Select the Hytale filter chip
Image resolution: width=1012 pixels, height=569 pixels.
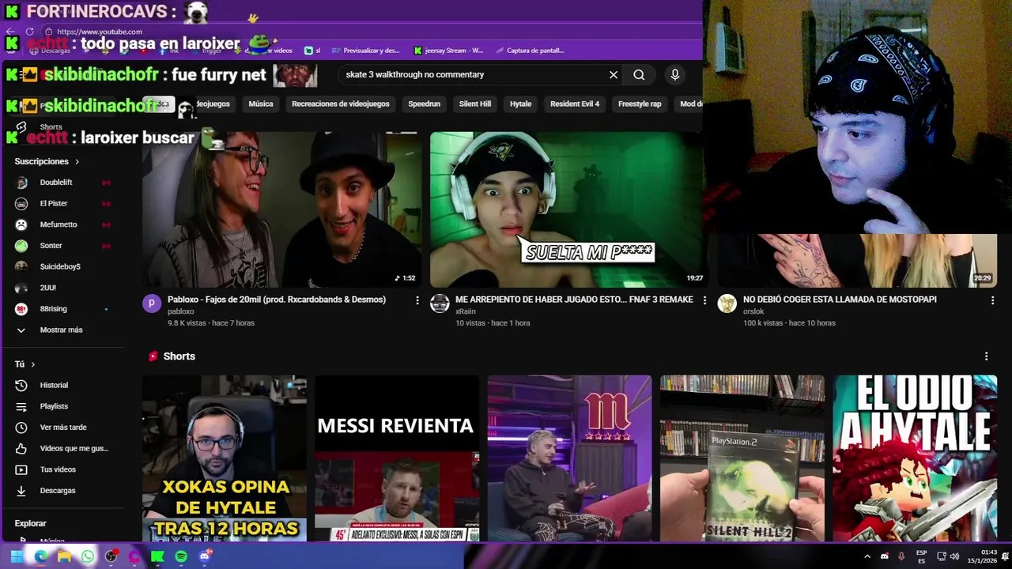520,104
